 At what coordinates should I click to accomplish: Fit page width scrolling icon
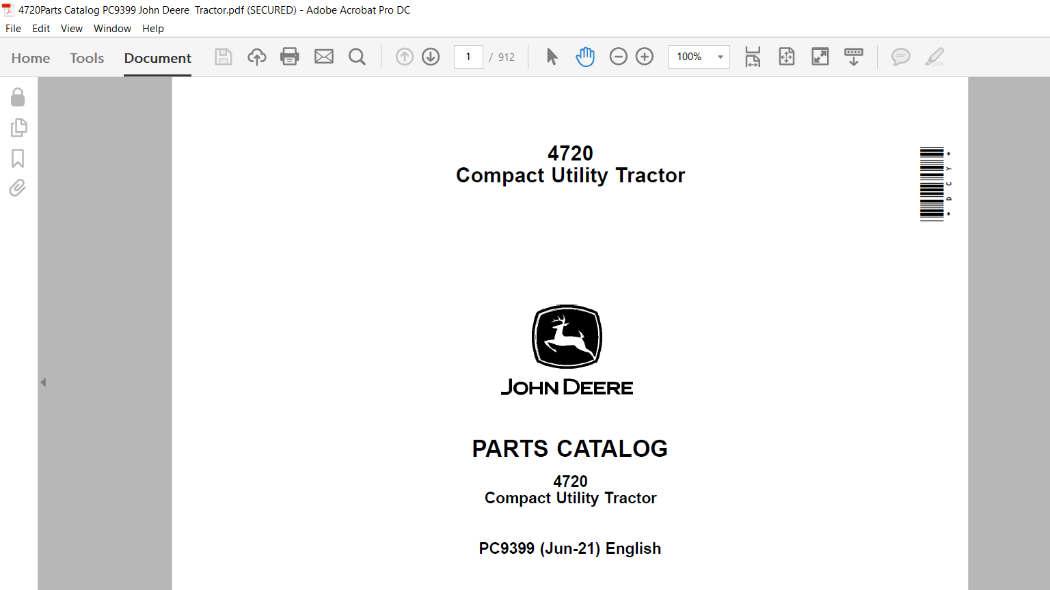753,57
